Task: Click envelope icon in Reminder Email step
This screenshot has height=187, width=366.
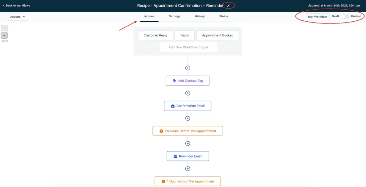Action: pos(175,156)
